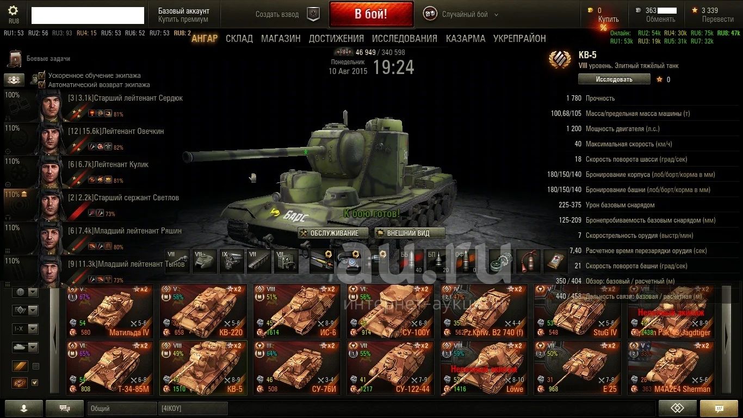Open the fire extinguisher consumable slot
743x418 pixels.
pos(527,261)
